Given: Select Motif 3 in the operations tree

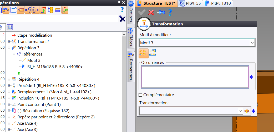Looking at the screenshot, I should click(x=34, y=60).
